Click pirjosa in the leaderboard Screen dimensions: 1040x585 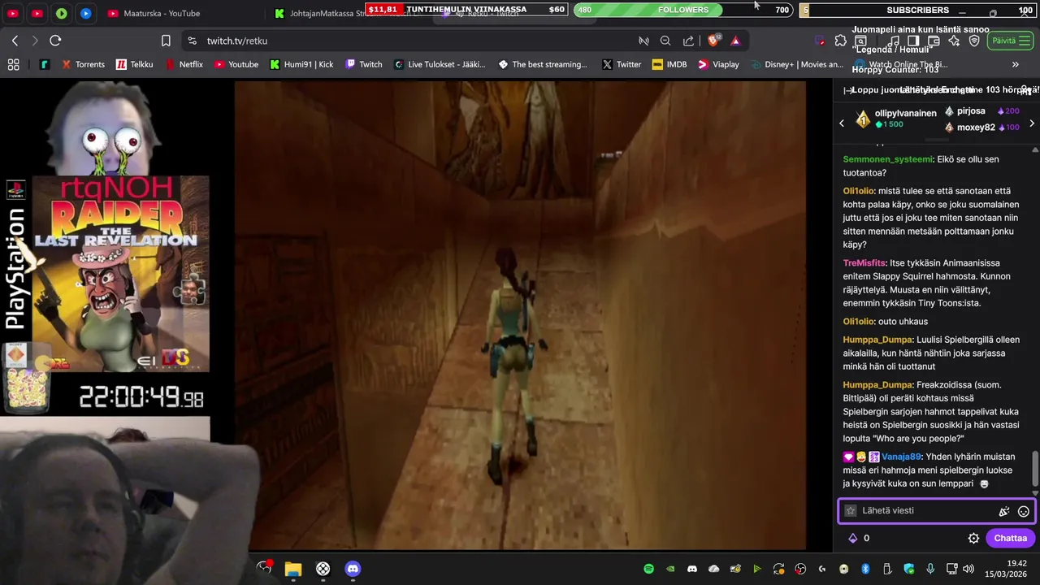click(x=971, y=111)
